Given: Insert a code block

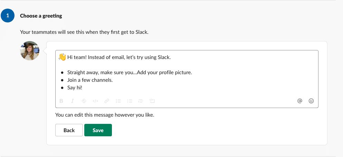Looking at the screenshot, I should [152, 101].
